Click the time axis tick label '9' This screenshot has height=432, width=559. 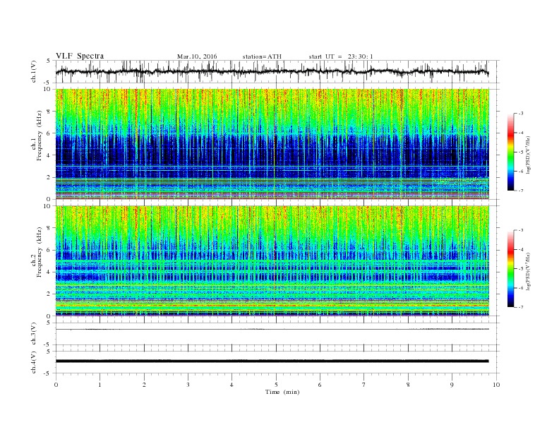[452, 385]
